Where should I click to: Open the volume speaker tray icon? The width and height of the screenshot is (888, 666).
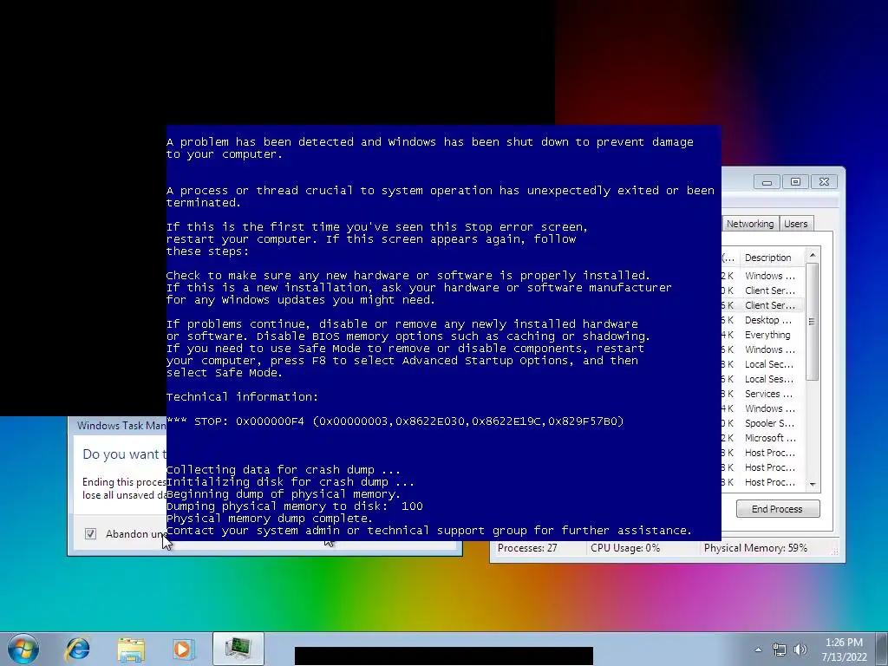coord(800,650)
